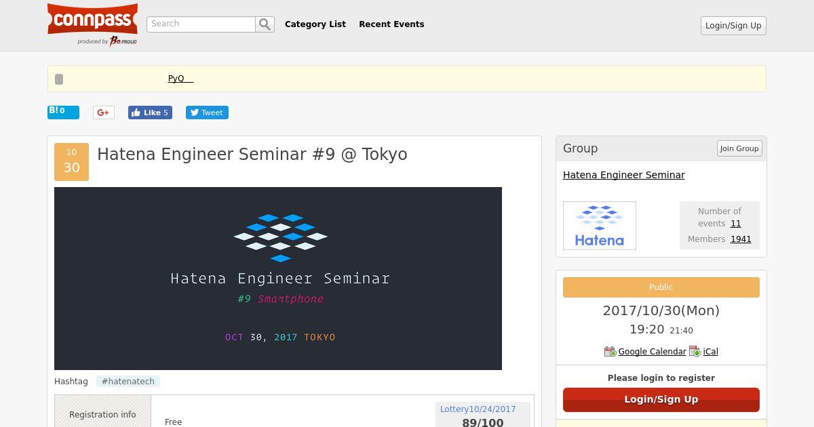Like the event on Facebook
Screen dimensions: 814x427
click(x=150, y=113)
